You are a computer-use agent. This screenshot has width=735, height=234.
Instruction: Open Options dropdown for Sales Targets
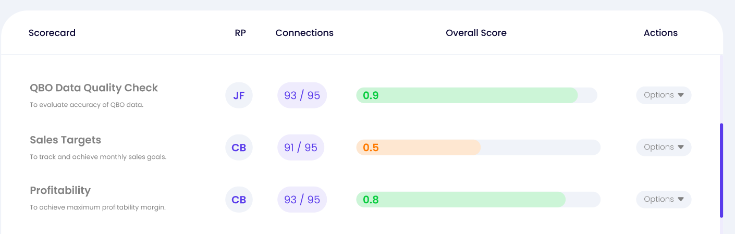point(664,147)
